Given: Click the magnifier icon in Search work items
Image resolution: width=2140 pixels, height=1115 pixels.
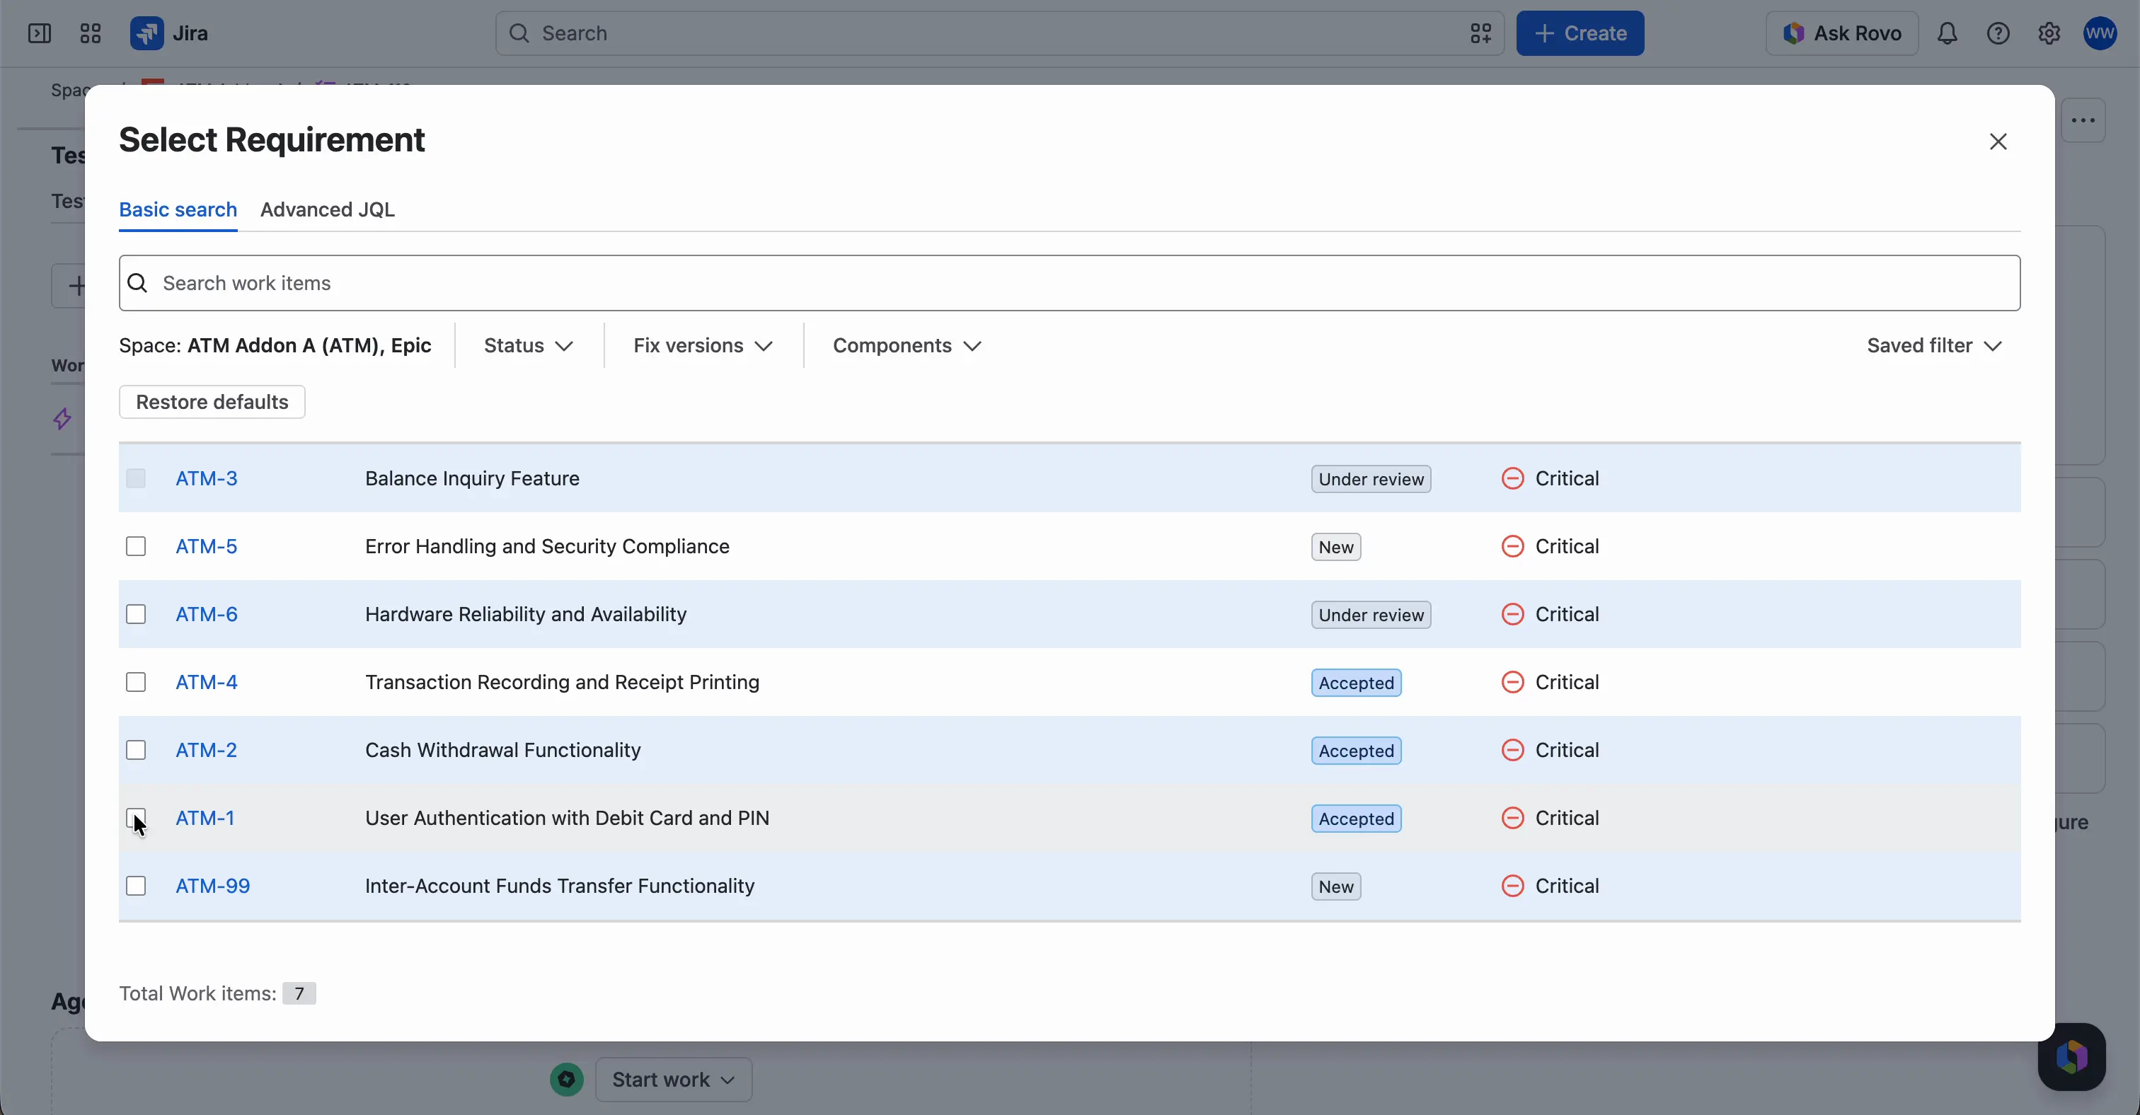Looking at the screenshot, I should click(x=138, y=283).
